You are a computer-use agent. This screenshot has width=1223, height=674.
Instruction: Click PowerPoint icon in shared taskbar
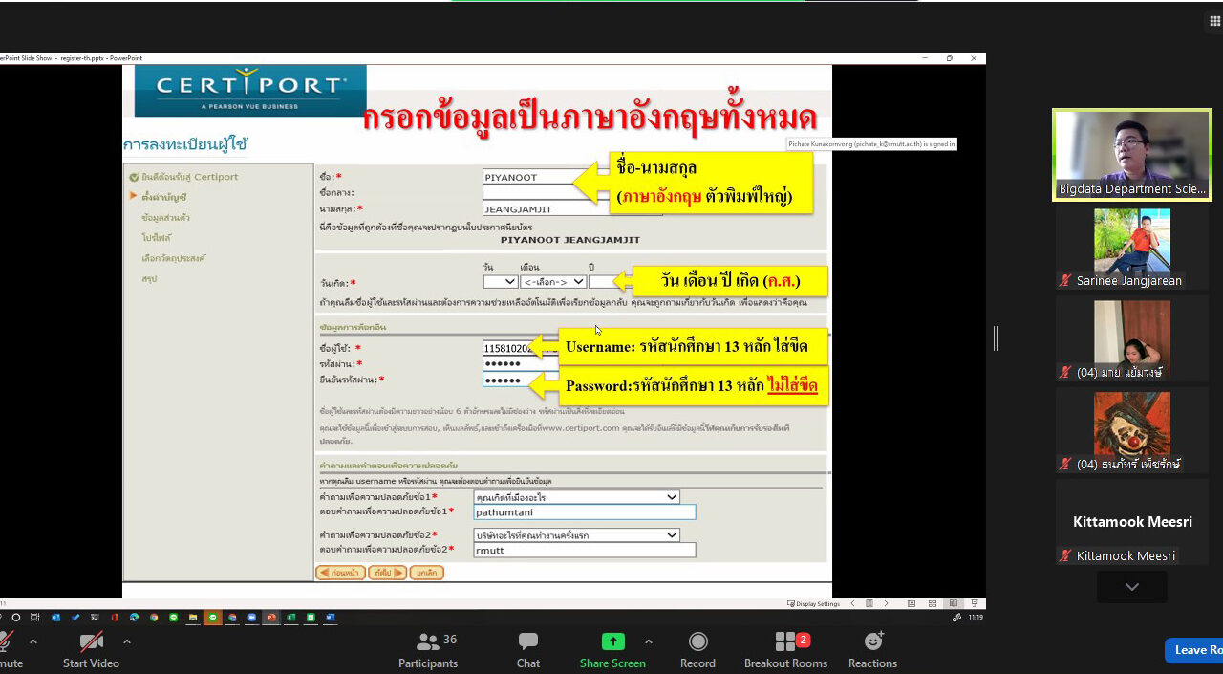[x=271, y=618]
